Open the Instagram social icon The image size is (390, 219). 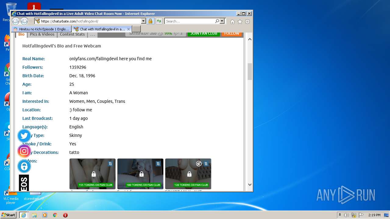pos(24,151)
